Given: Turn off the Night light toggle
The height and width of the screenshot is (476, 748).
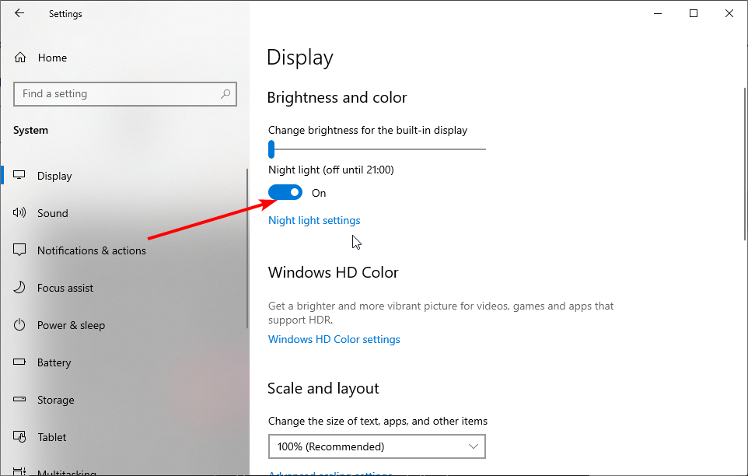Looking at the screenshot, I should pyautogui.click(x=285, y=192).
